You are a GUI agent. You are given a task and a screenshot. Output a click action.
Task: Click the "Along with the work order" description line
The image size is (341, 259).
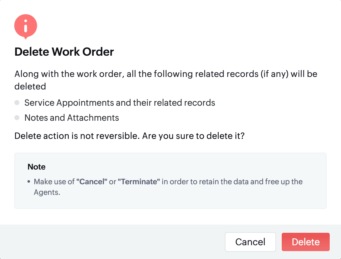tap(166, 74)
